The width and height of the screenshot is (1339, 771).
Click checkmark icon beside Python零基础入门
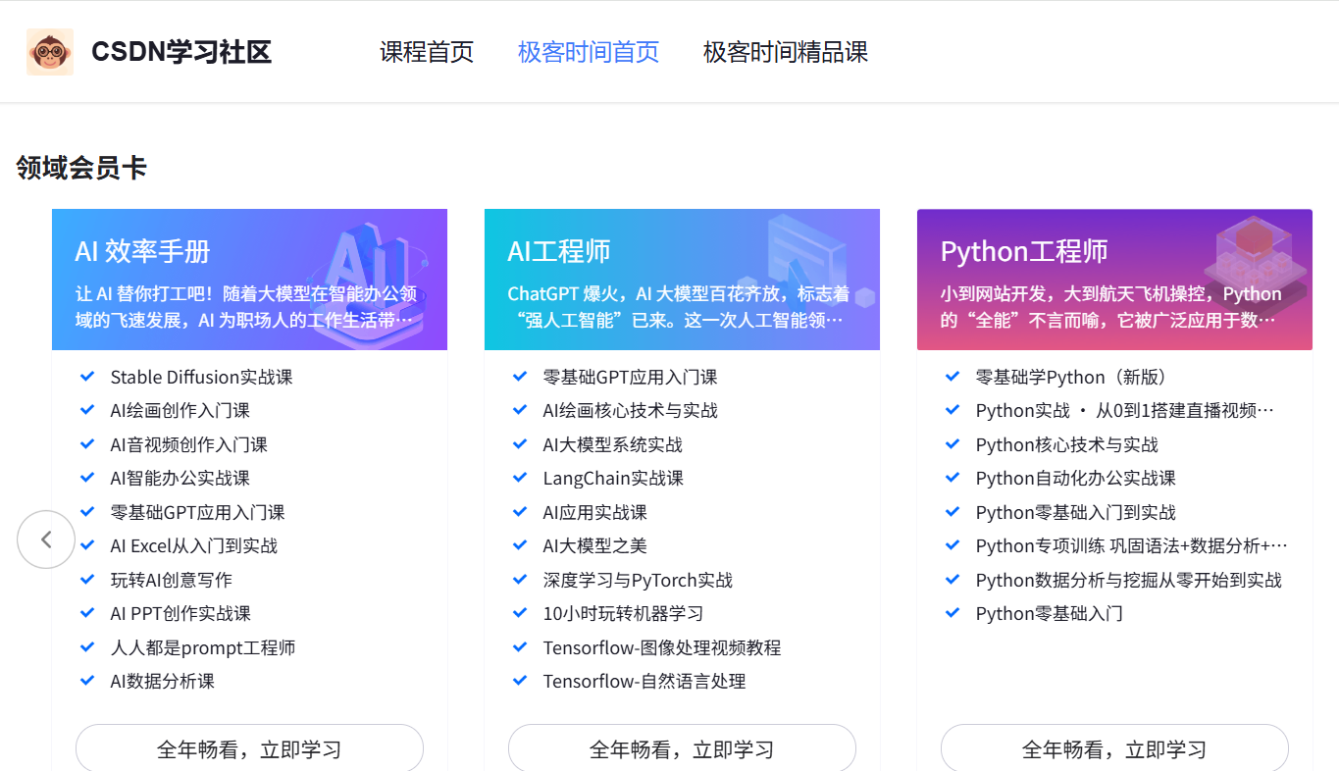click(x=953, y=613)
